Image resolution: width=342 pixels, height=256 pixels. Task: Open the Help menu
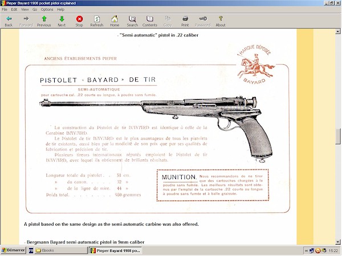[x=60, y=9]
